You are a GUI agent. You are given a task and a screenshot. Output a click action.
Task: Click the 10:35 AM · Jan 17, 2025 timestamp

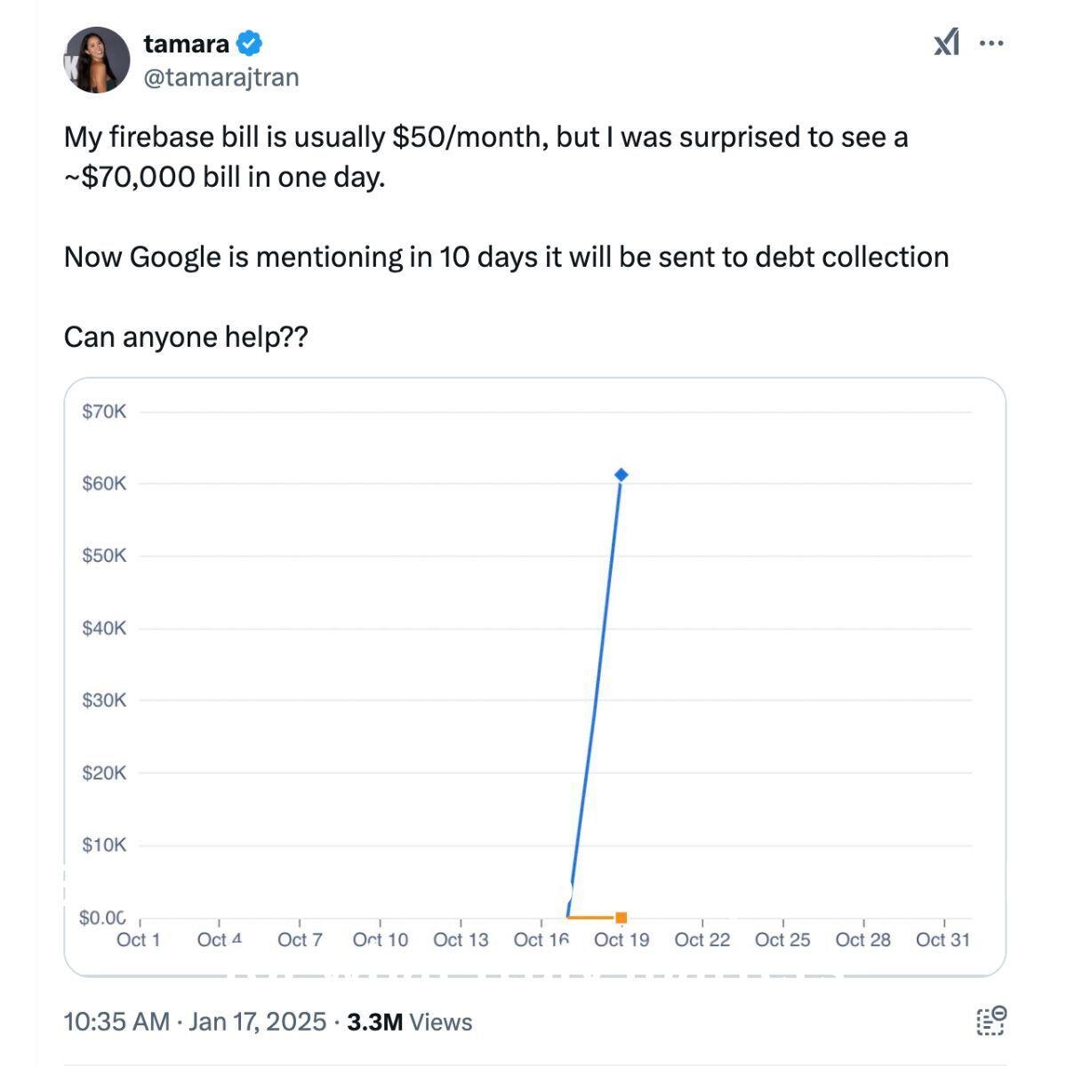click(195, 1022)
